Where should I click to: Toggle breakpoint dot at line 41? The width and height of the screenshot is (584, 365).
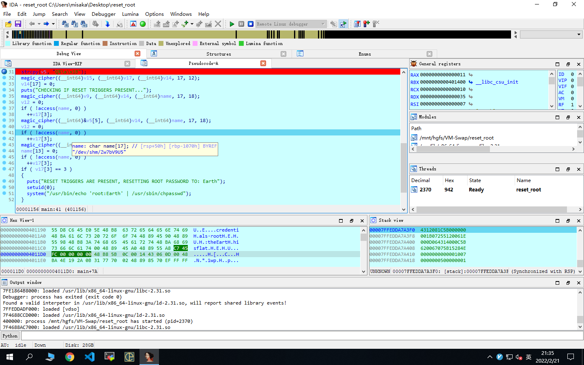coord(4,133)
